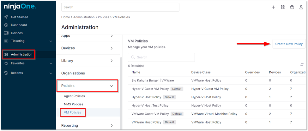This screenshot has height=131, width=308.
Task: Focus the global Search field at top
Action: pos(120,7)
